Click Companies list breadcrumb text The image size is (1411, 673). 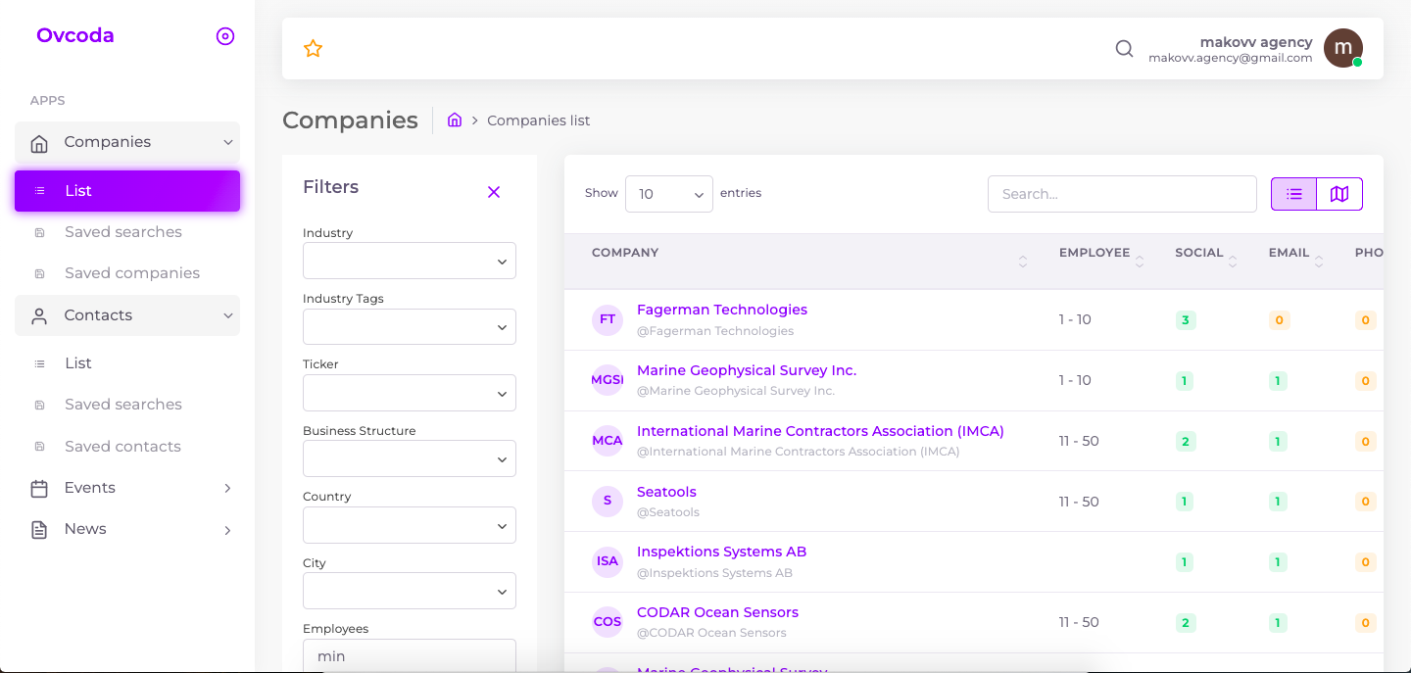(x=539, y=120)
